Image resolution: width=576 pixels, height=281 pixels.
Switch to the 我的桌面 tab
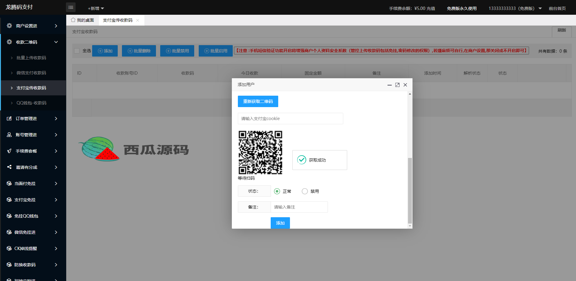[83, 20]
